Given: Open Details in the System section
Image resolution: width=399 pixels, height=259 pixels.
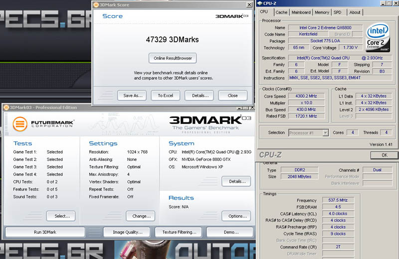Looking at the screenshot, I should click(236, 181).
